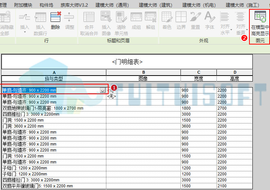This screenshot has width=270, height=190.
Task: Open the 建模大师 (建筑) tab
Action: 156,5
